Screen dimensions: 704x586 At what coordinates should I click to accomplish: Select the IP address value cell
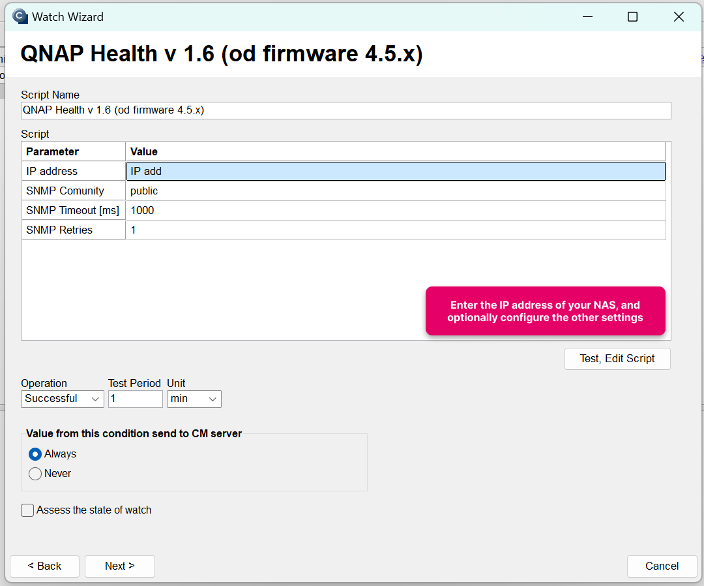point(396,171)
